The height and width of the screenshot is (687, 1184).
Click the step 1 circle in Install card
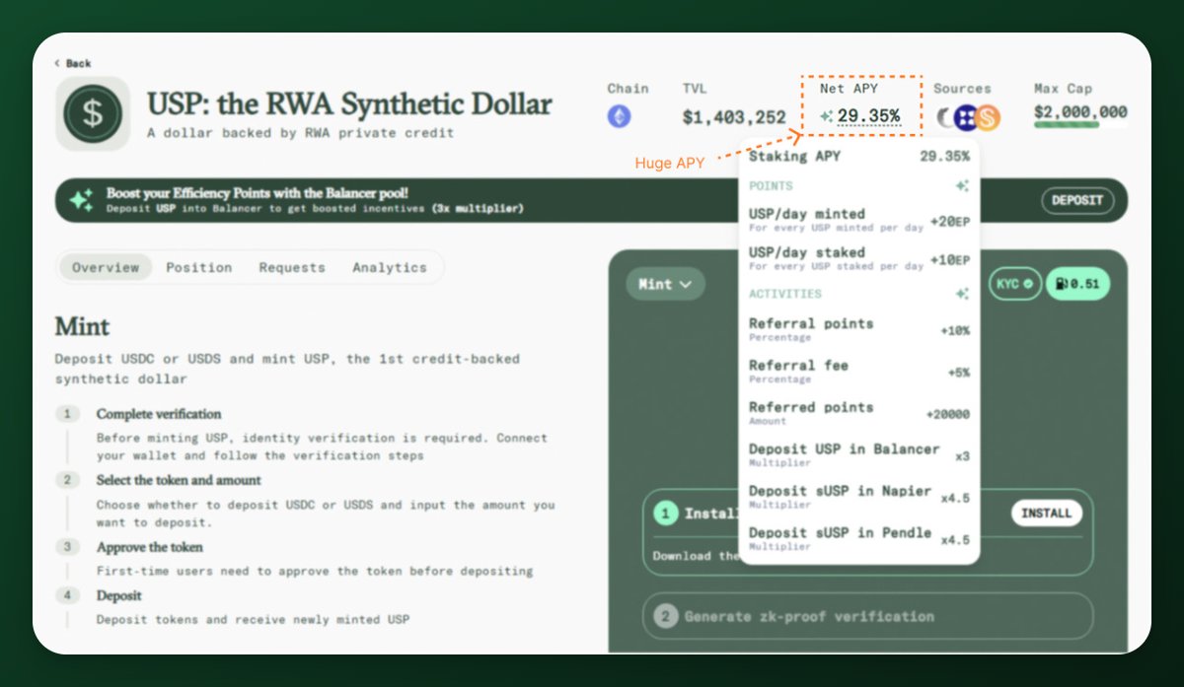coord(666,514)
